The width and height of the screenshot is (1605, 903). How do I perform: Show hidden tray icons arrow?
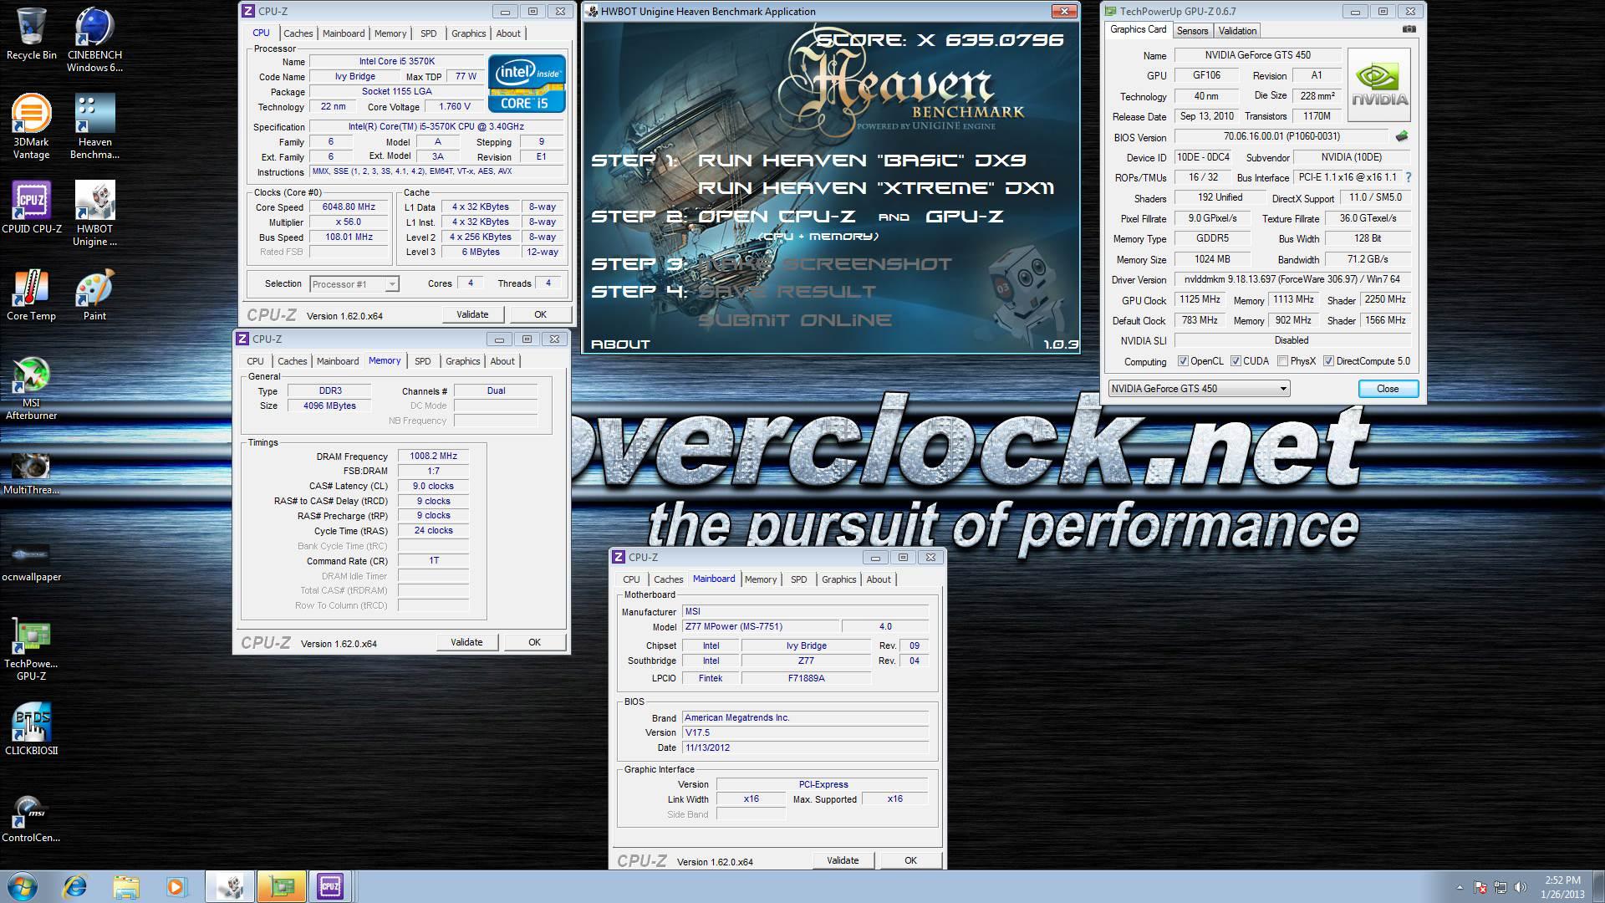click(1460, 887)
